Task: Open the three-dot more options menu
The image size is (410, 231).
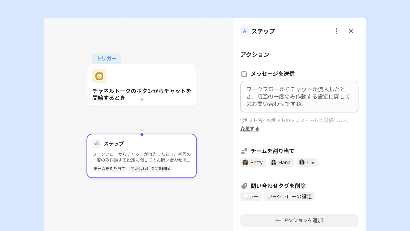Action: (x=336, y=31)
